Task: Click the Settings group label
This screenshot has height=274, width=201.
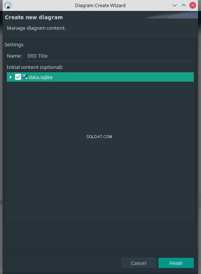Action: 14,45
